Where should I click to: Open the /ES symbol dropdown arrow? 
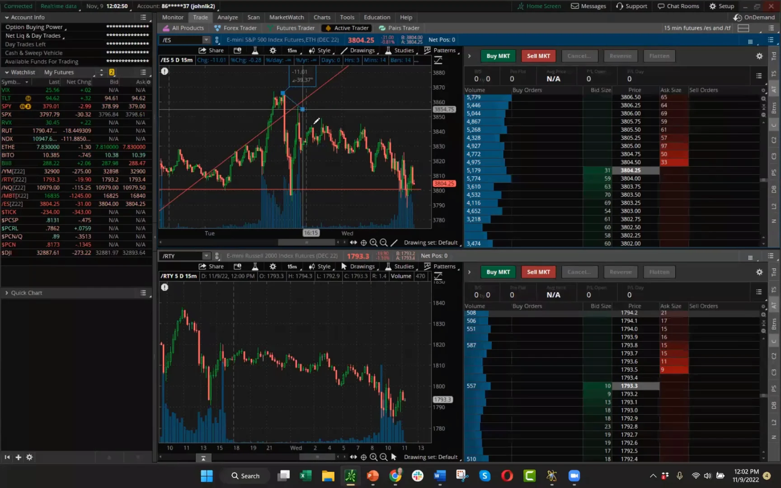click(206, 40)
